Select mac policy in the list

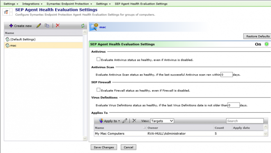coord(44,46)
